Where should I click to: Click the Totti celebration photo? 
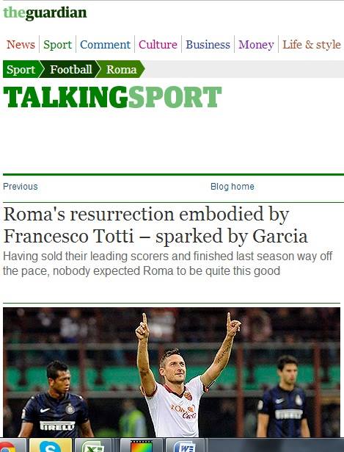click(x=172, y=372)
